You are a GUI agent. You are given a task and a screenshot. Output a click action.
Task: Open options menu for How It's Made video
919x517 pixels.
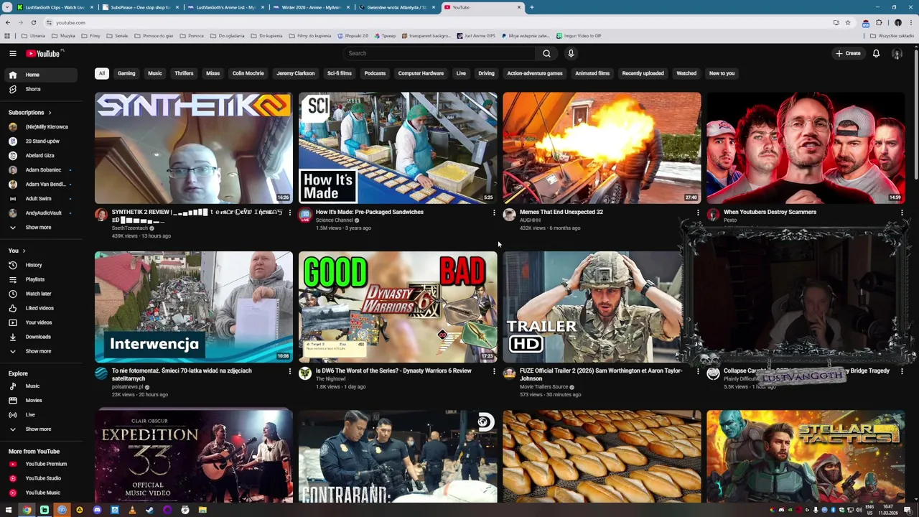494,213
